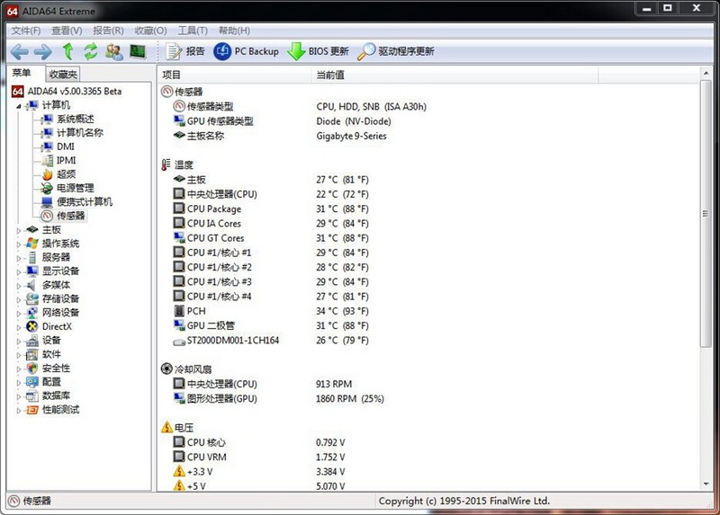720x515 pixels.
Task: Click the 电压 warning group icon
Action: 166,428
